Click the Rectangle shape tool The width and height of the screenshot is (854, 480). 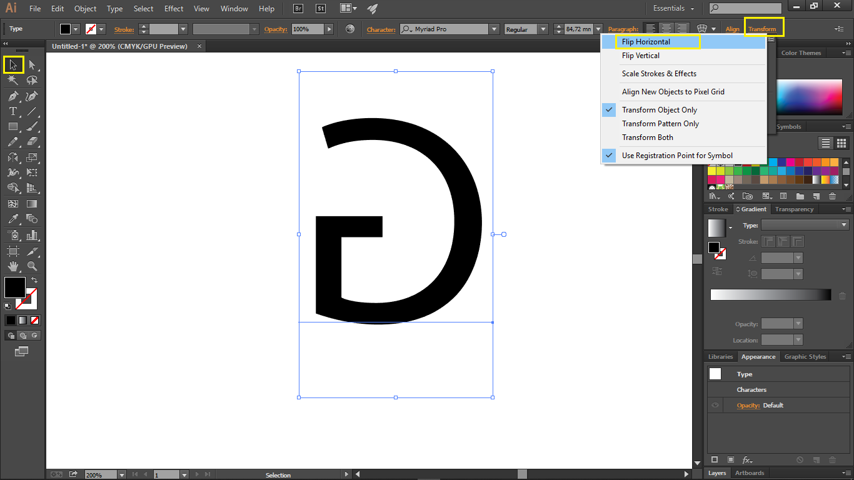pos(13,127)
